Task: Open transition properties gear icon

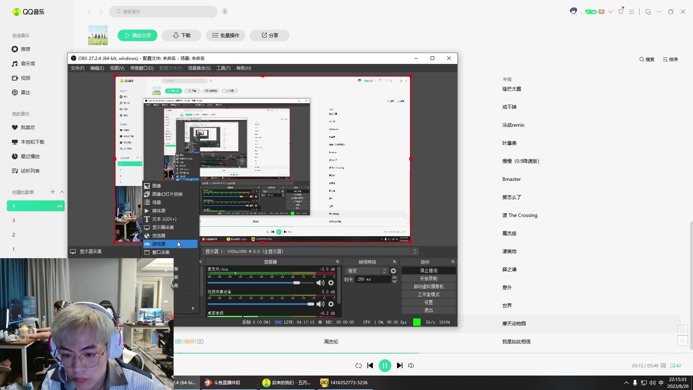Action: [x=393, y=271]
